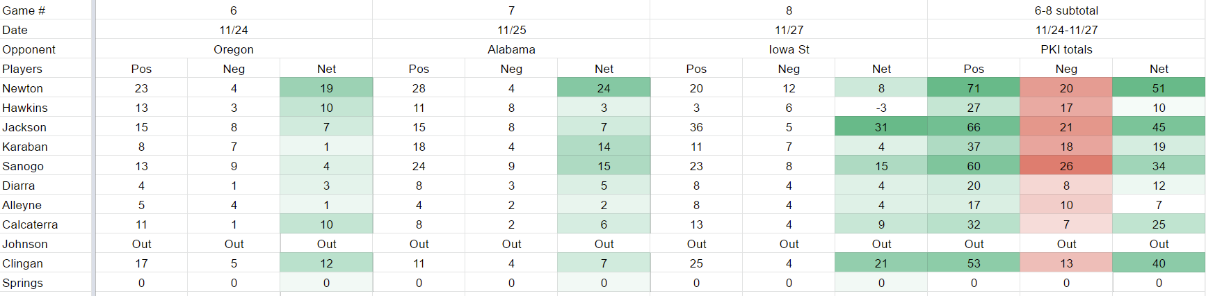Screen dimensions: 1206x296
Task: Click the Iowa St opponent cell
Action: click(789, 49)
